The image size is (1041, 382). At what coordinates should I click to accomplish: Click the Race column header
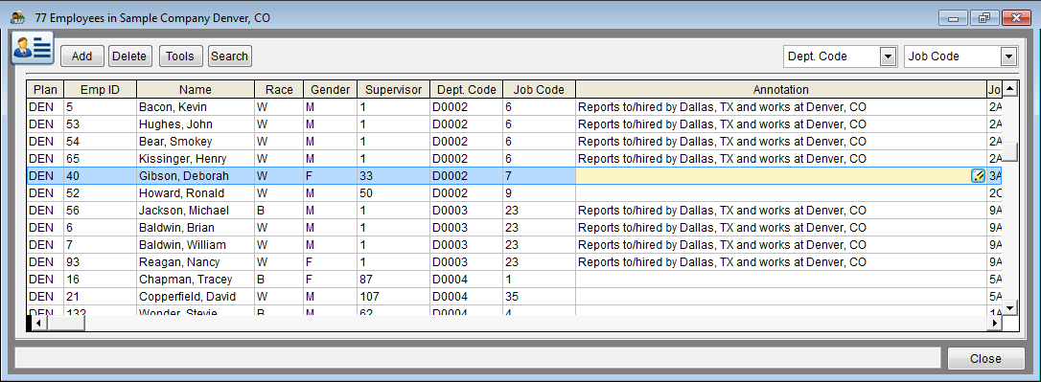pos(279,90)
